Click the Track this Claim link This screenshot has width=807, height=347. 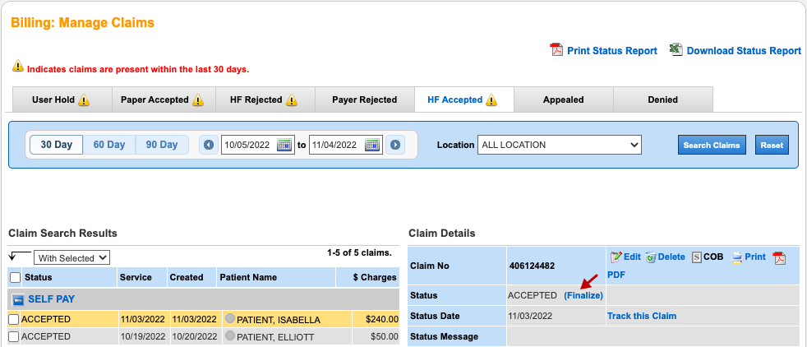point(642,316)
